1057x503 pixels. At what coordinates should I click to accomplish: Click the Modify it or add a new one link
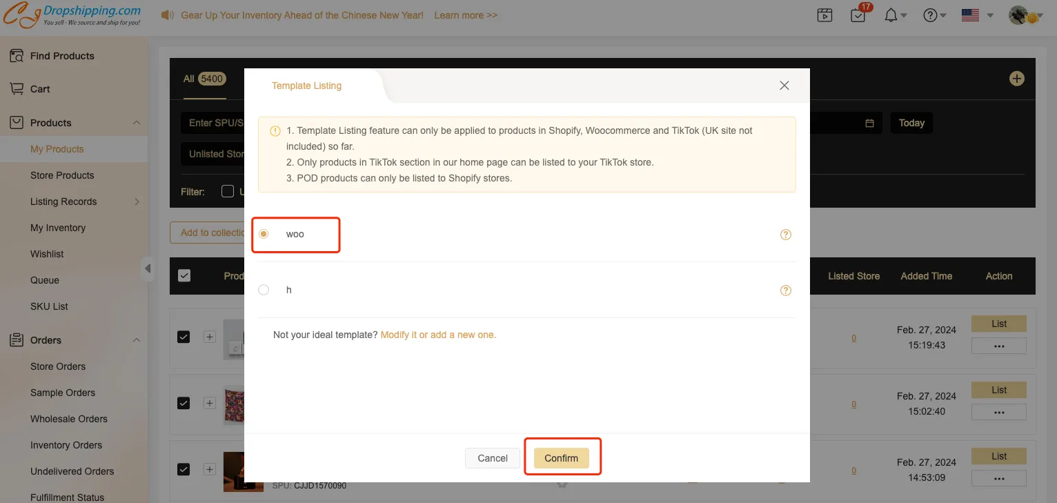coord(438,335)
